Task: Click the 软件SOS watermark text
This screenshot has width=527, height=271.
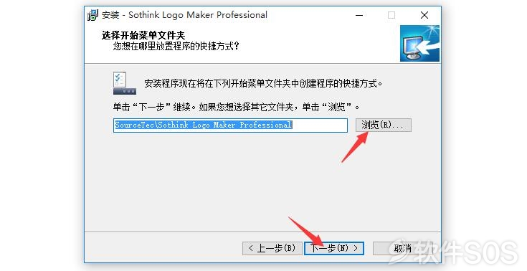Action: coord(465,252)
